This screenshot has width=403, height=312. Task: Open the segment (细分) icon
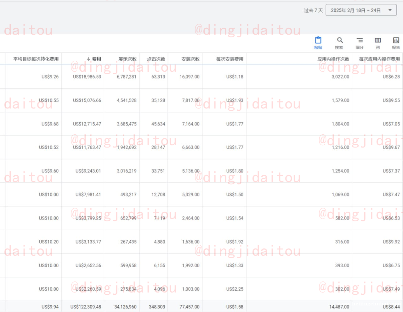(360, 40)
